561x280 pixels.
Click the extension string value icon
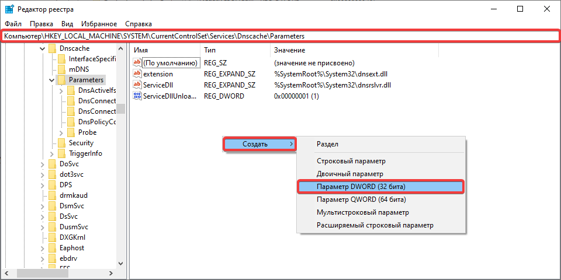tap(137, 74)
